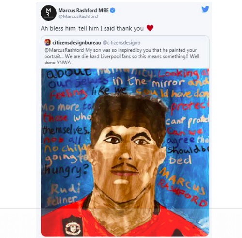Click the Manchester United crest on the shirt
This screenshot has height=238, width=242.
coord(73,225)
